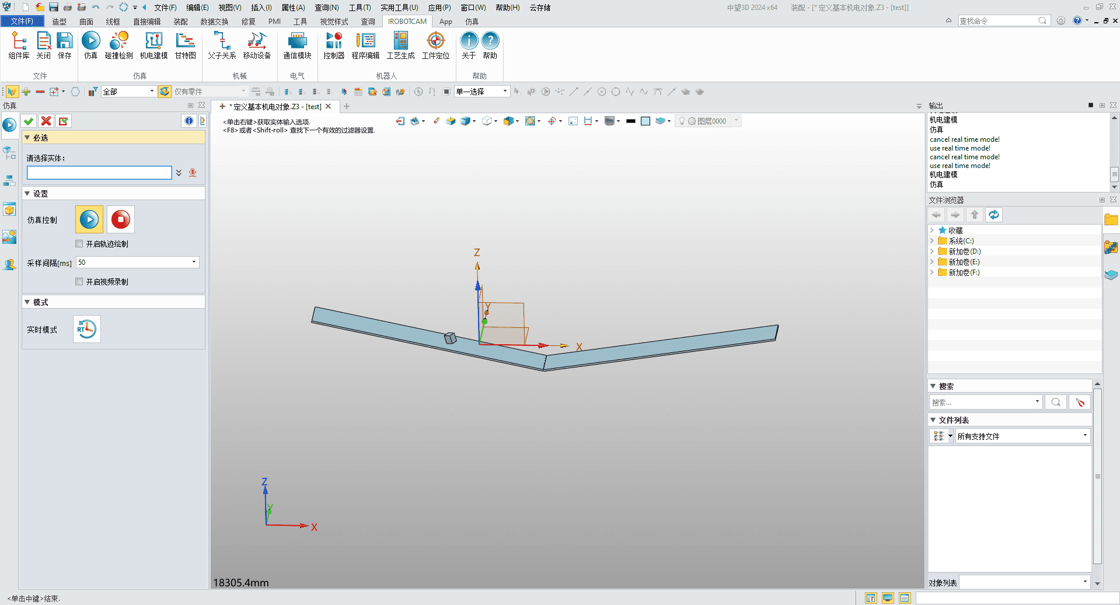Open the 控制器 controller tool
Image resolution: width=1120 pixels, height=605 pixels.
coord(334,46)
